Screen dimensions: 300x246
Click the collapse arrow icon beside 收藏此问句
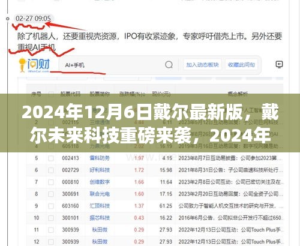(x=279, y=64)
